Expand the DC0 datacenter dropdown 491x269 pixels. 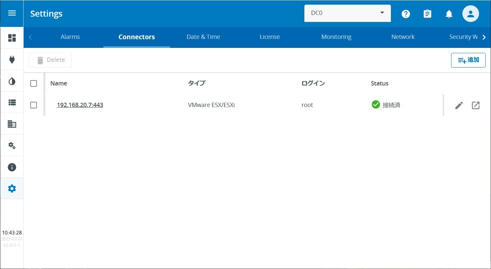tap(347, 13)
